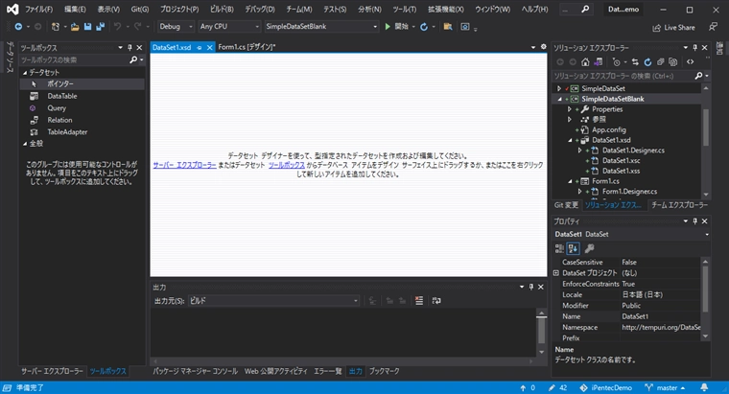Click the Save All toolbar icon
729x394 pixels.
tap(100, 27)
